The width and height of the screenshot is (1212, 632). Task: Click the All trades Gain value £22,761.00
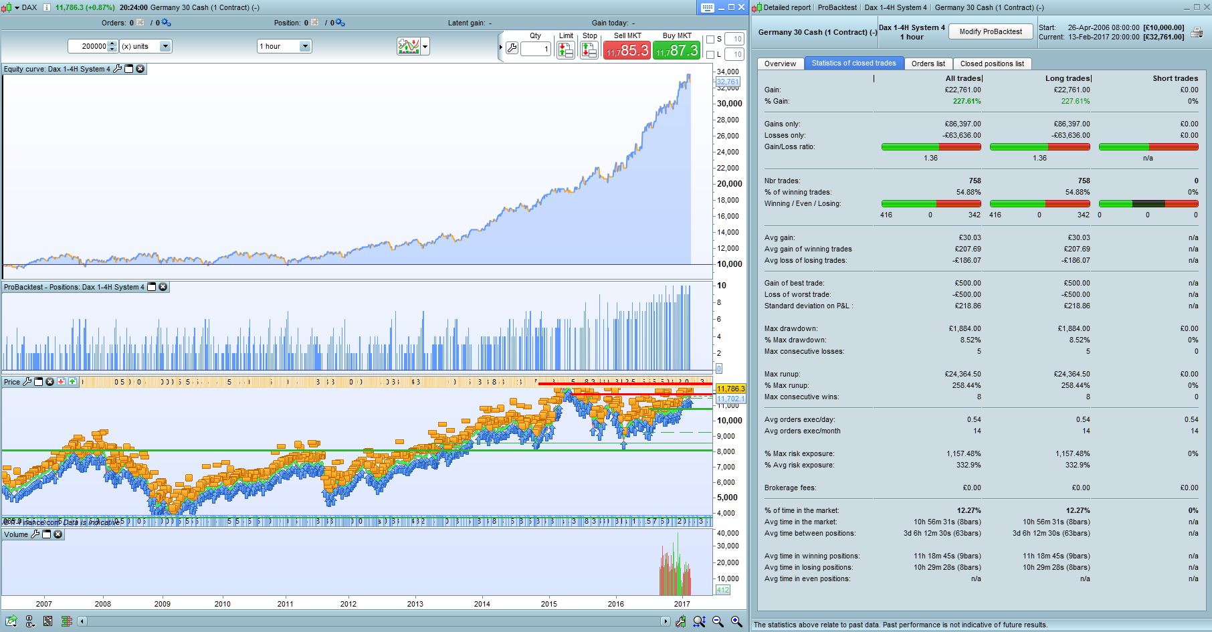click(963, 90)
